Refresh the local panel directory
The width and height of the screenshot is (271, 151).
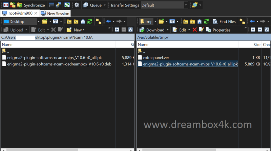[90, 21]
